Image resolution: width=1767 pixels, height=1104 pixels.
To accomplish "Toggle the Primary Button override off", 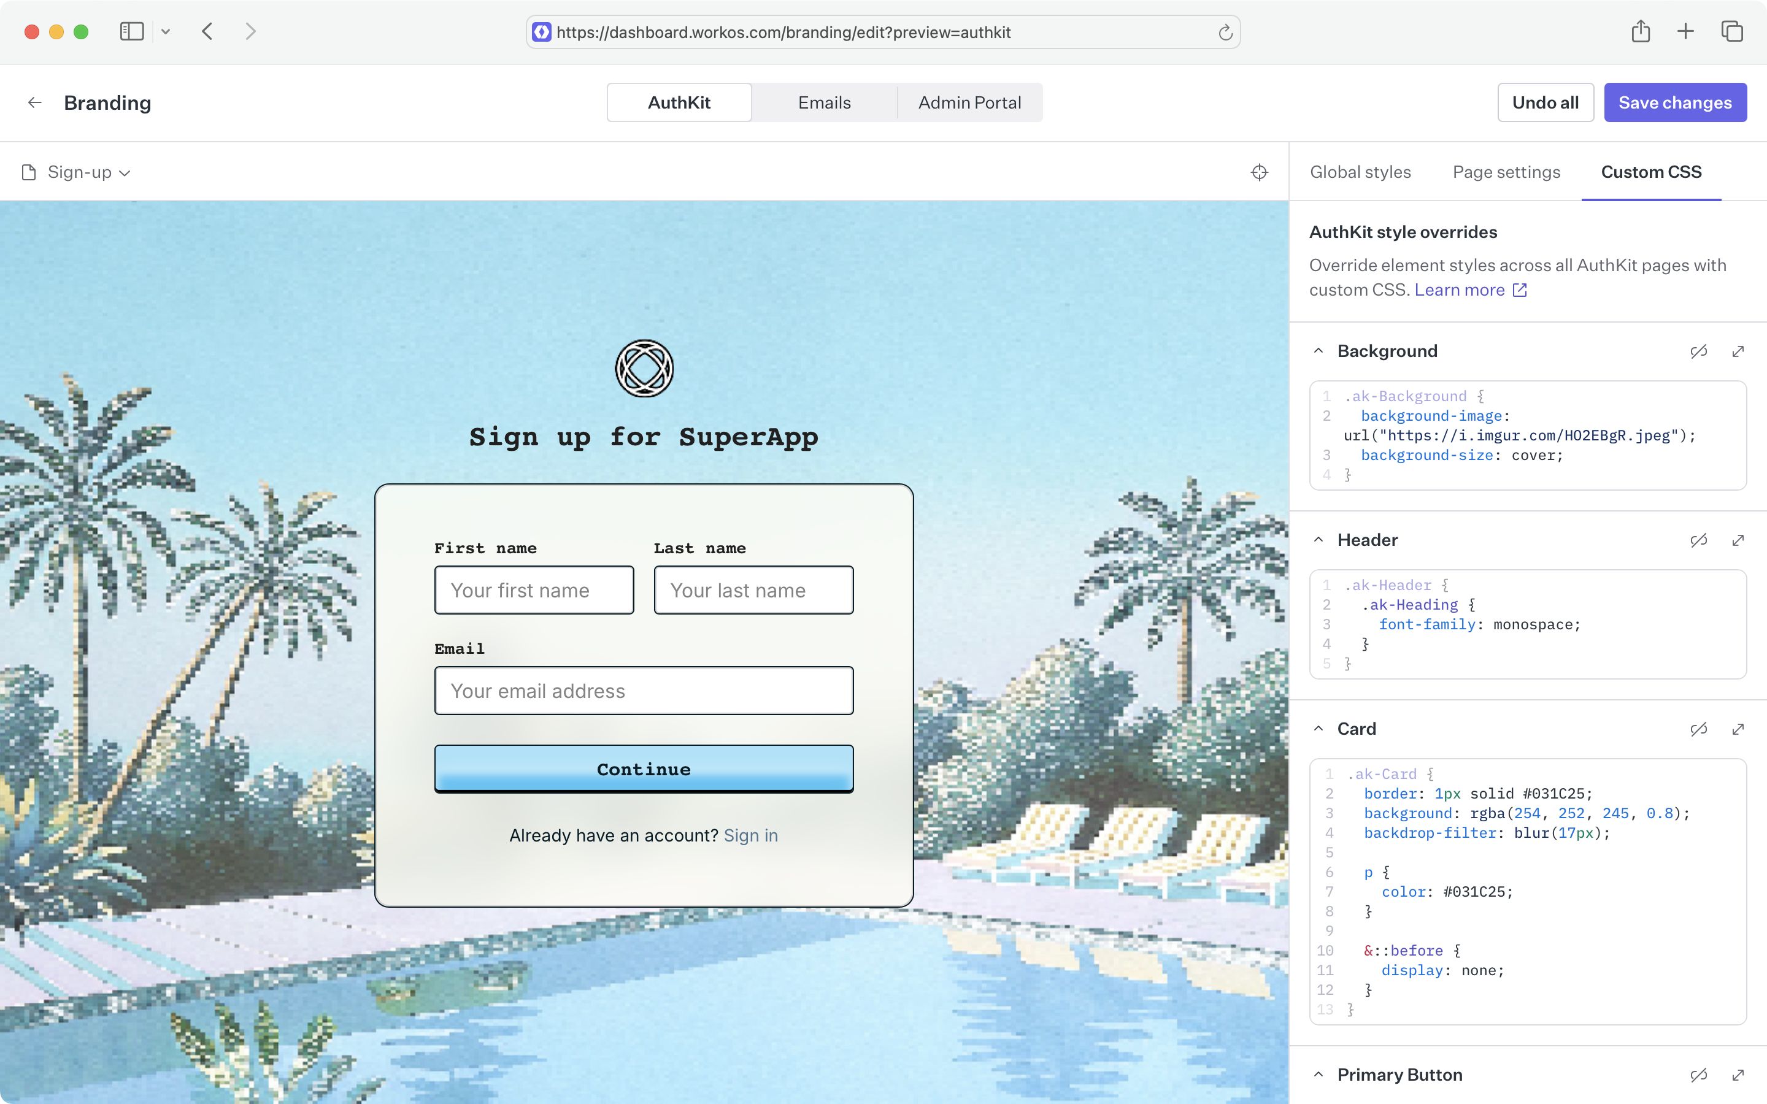I will click(1699, 1074).
